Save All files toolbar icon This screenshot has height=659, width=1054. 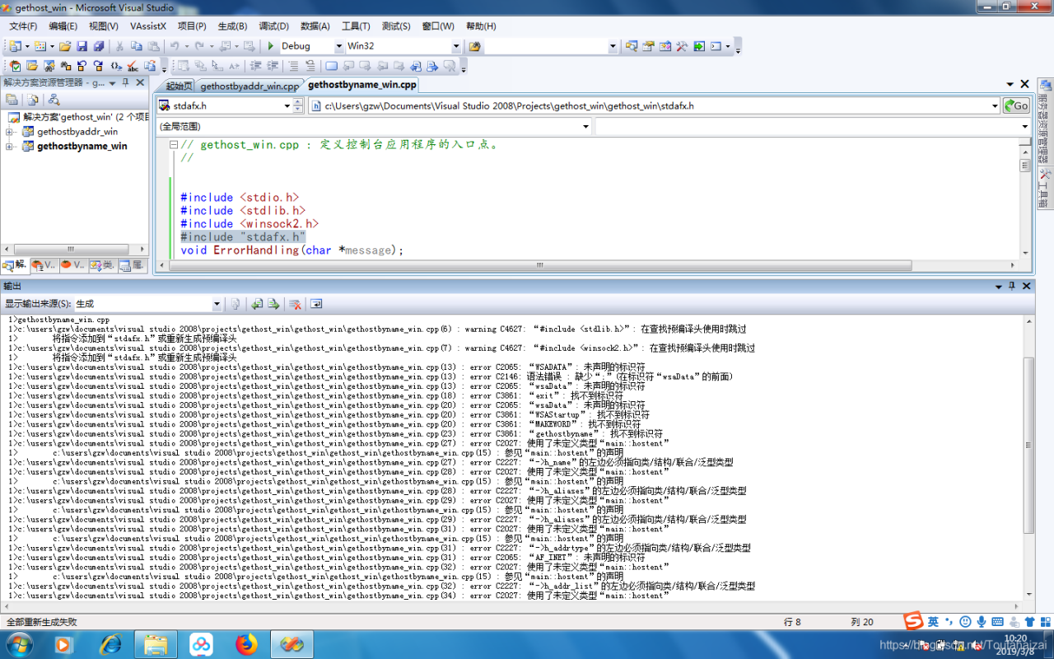(x=99, y=46)
